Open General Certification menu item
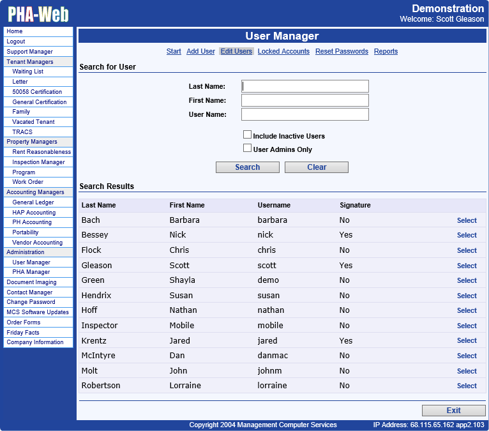Viewport: 489px width, 431px height. point(38,102)
